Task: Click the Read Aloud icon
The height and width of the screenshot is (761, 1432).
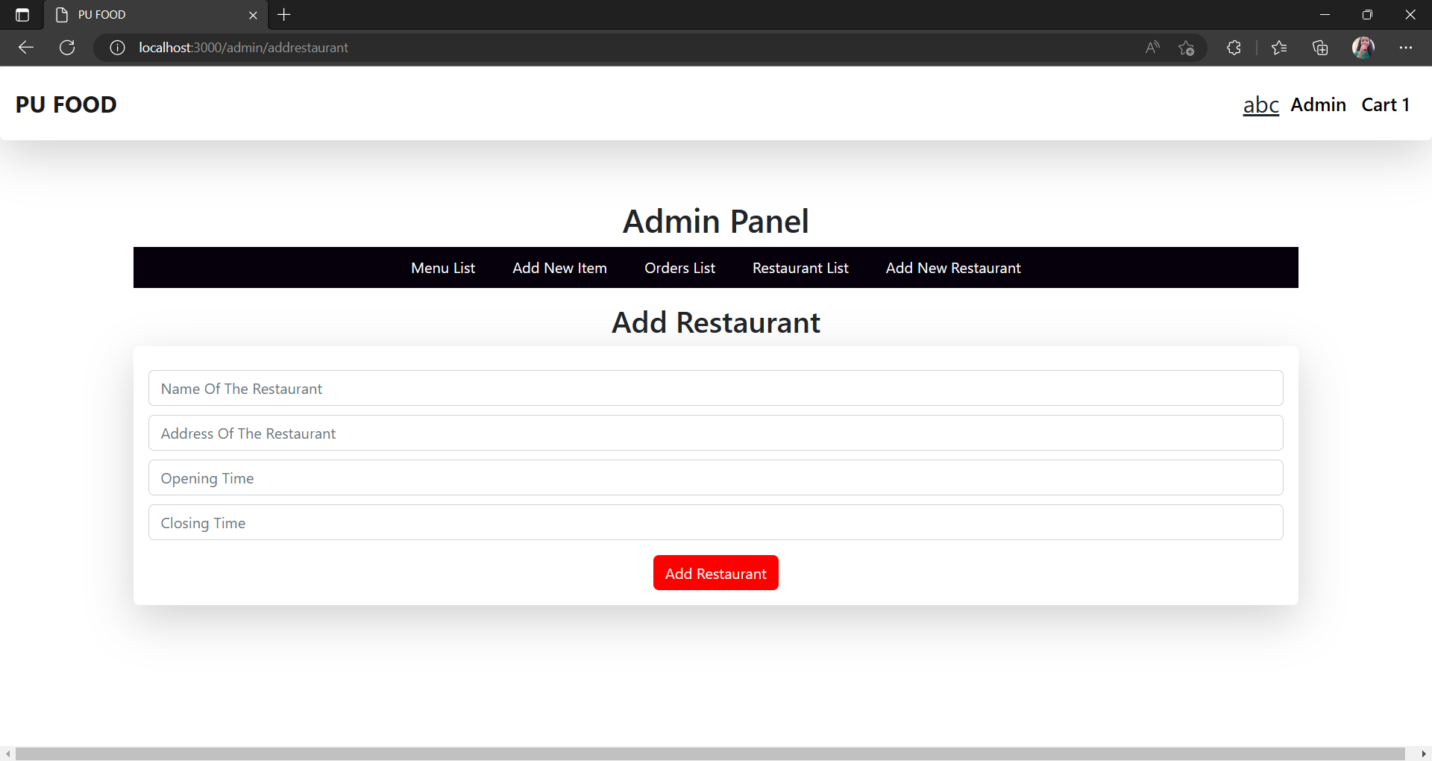Action: 1152,47
